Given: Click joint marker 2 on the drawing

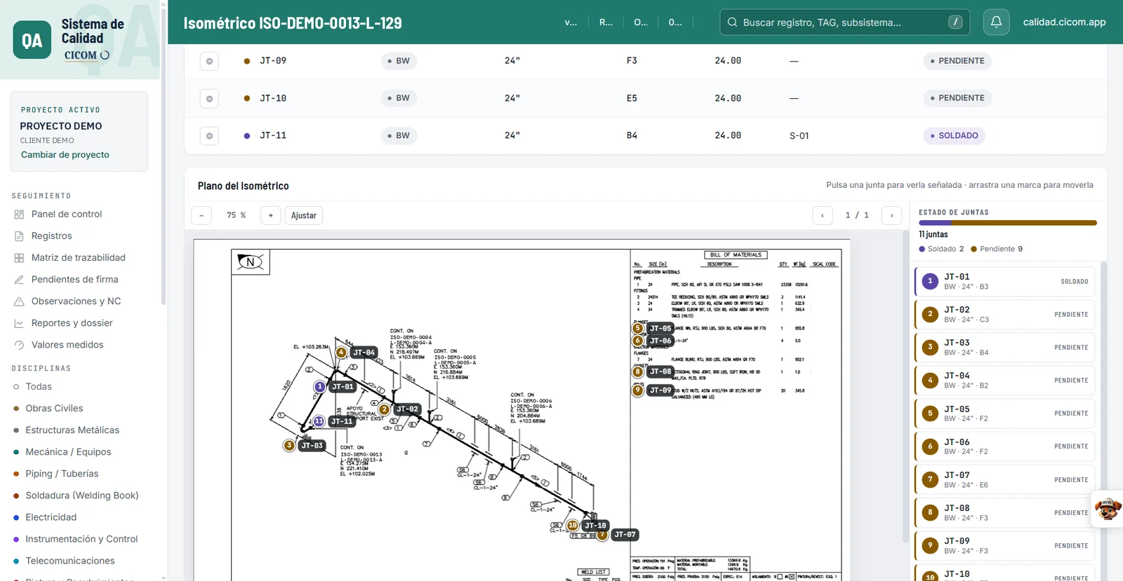Looking at the screenshot, I should [384, 409].
